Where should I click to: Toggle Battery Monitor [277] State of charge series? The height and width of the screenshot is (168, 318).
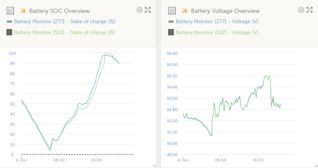pos(65,22)
